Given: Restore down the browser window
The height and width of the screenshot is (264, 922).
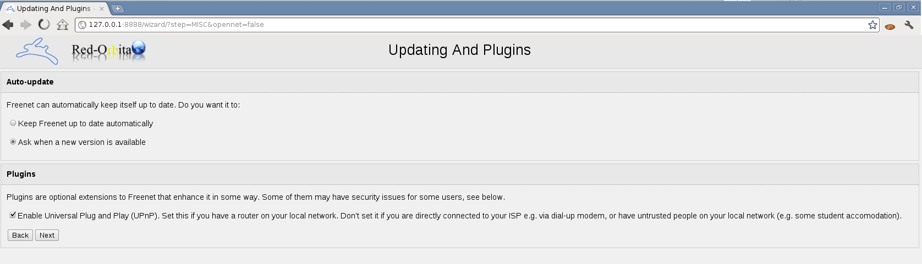Looking at the screenshot, I should coord(899,7).
